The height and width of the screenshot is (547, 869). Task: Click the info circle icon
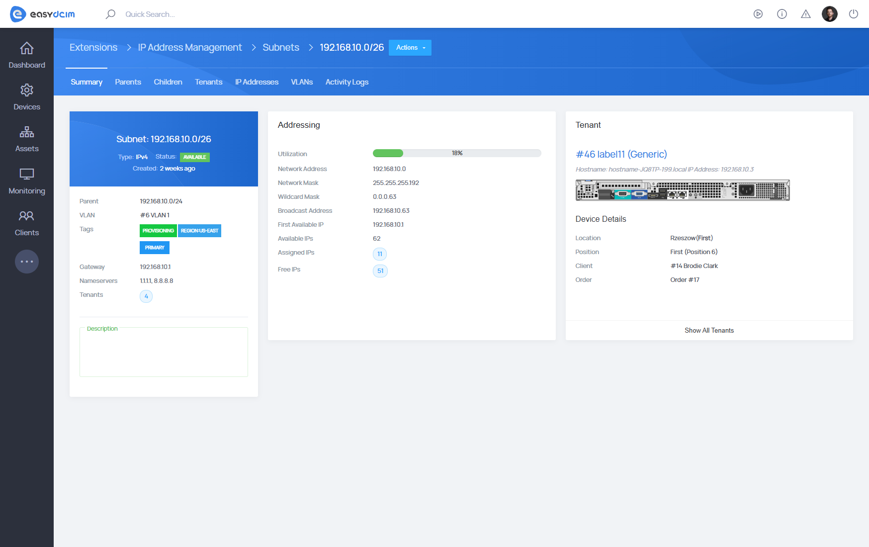[x=782, y=14]
